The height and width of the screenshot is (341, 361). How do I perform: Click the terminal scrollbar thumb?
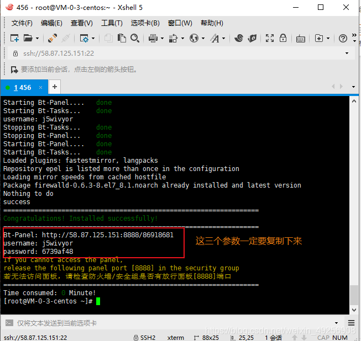[354, 295]
